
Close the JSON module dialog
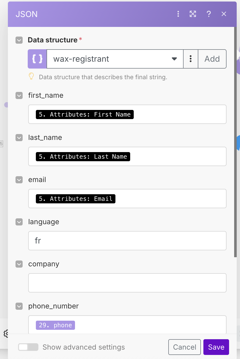(x=224, y=14)
